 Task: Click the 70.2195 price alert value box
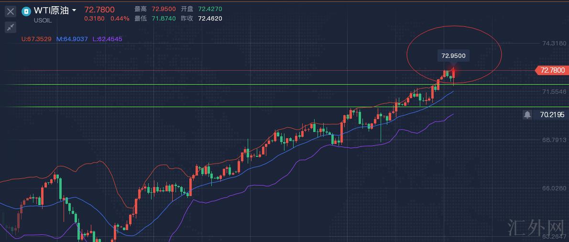(x=552, y=115)
